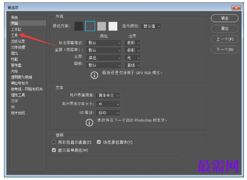Click the 上一个(P) button

[x=224, y=39]
